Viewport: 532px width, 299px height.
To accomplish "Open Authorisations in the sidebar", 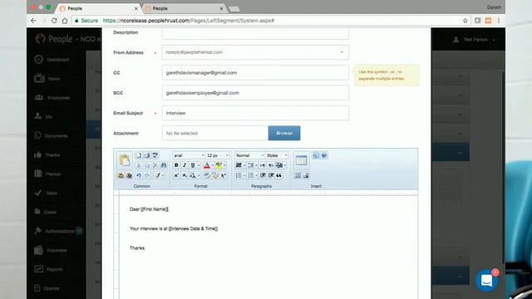I will (54, 231).
